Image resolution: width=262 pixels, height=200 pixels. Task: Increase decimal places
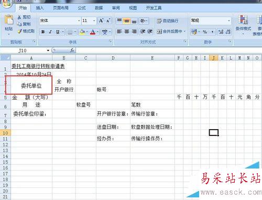(221, 32)
